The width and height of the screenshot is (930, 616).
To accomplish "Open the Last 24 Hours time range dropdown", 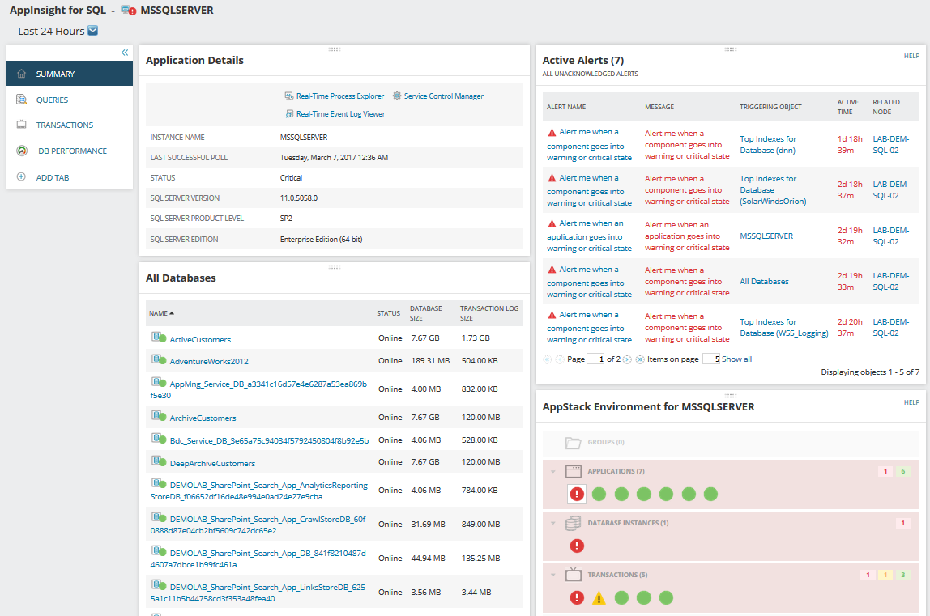I will pos(92,31).
